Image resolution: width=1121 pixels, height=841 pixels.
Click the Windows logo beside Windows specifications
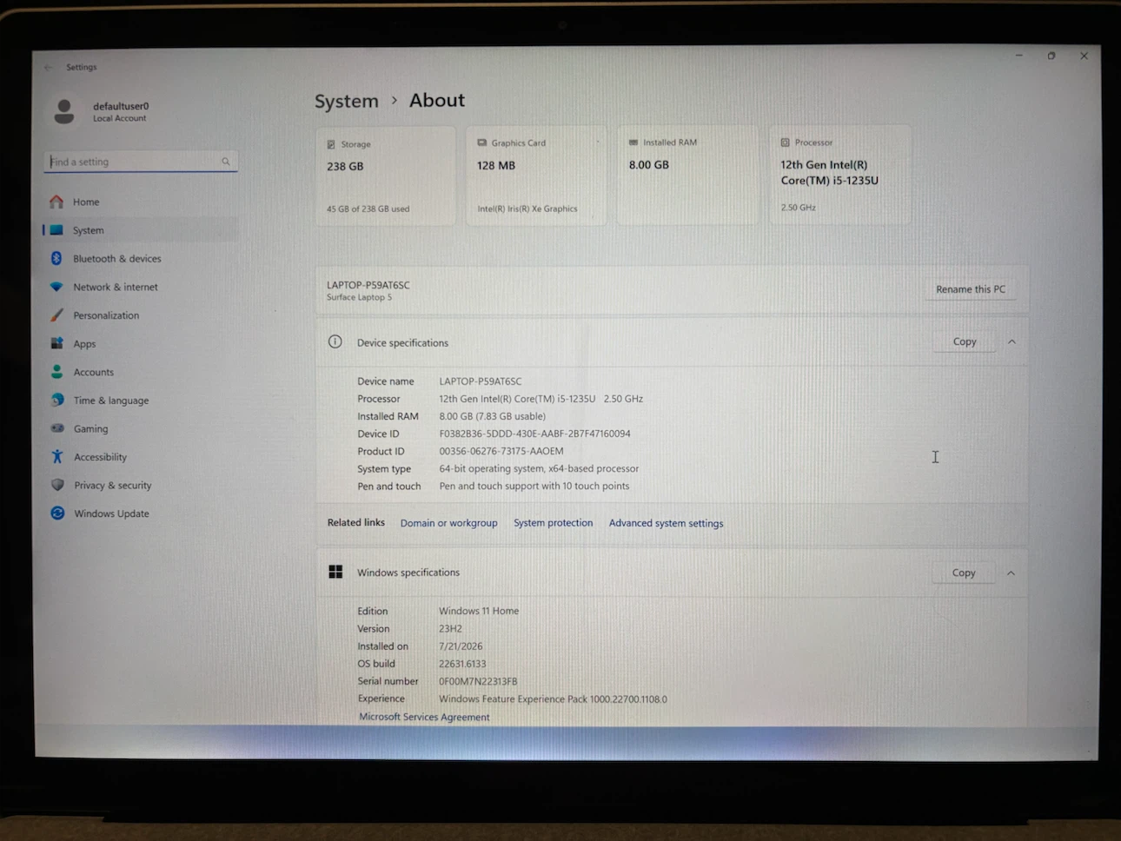click(x=335, y=572)
